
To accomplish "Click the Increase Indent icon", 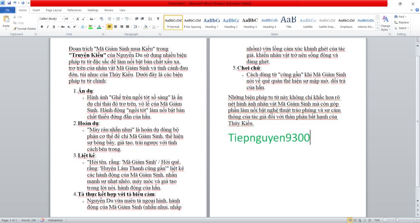I will (x=142, y=19).
